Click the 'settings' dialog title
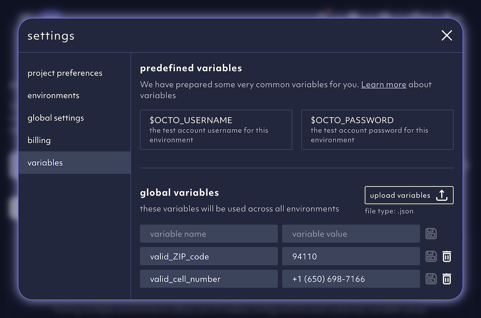Viewport: 481px width, 318px height. click(51, 36)
